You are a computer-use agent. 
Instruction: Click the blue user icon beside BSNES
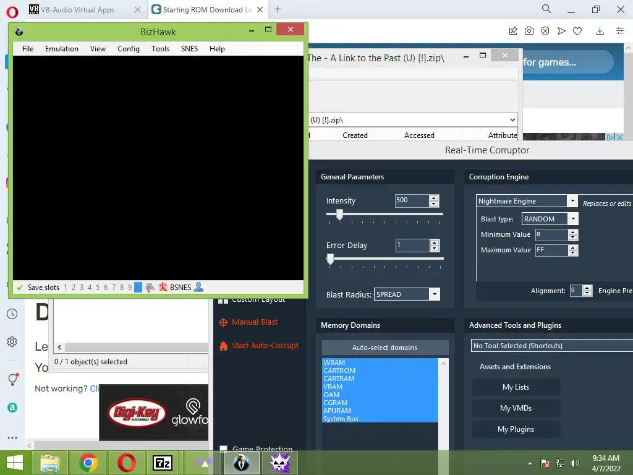coord(198,287)
